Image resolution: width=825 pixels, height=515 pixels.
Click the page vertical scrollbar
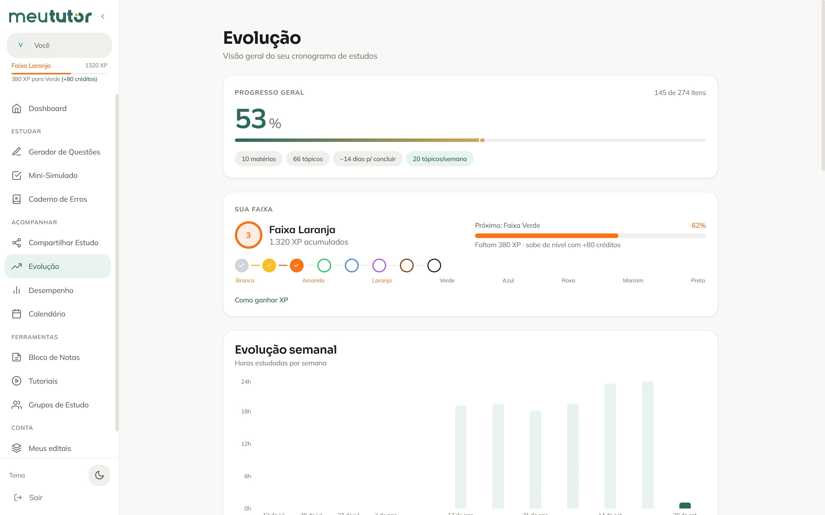(x=823, y=85)
